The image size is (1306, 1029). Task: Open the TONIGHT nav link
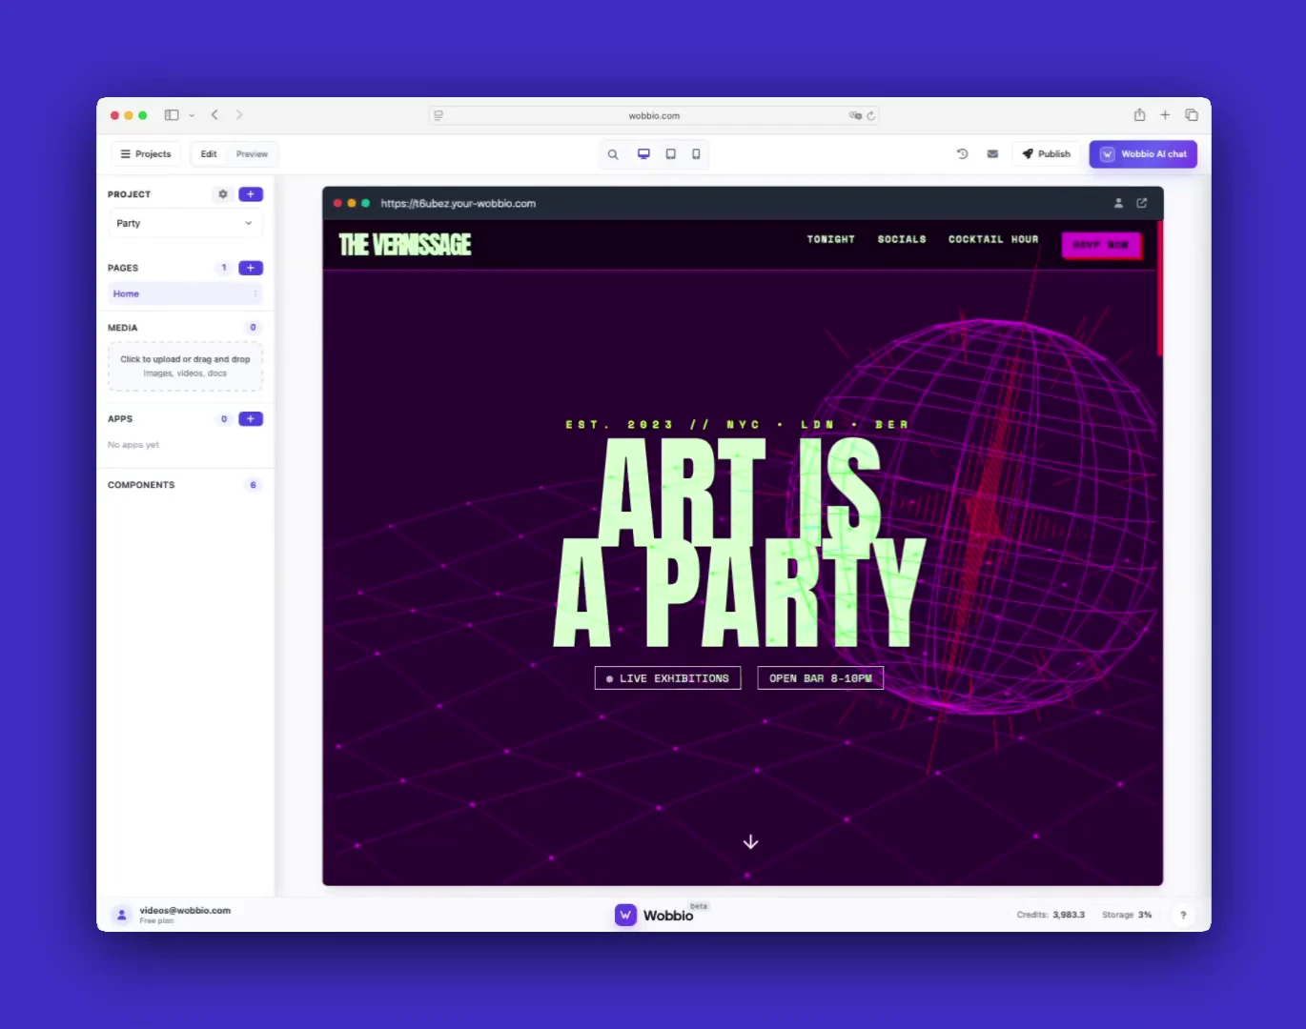[831, 239]
